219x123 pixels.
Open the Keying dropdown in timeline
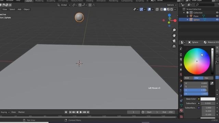5,112
